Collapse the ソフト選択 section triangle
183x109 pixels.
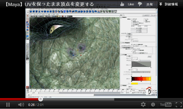(x=121, y=55)
